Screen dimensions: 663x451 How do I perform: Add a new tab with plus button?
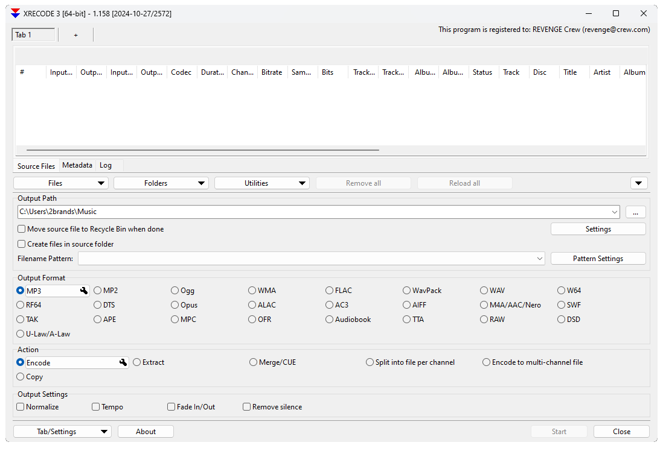tap(75, 35)
